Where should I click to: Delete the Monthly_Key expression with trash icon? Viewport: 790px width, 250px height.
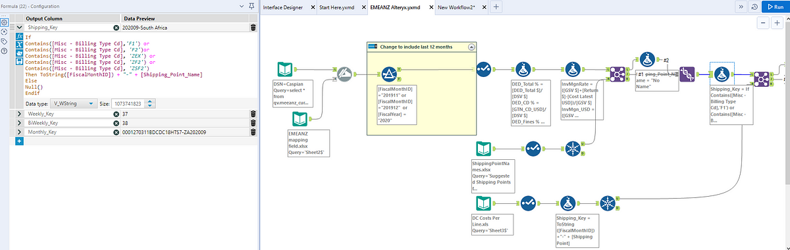point(253,132)
